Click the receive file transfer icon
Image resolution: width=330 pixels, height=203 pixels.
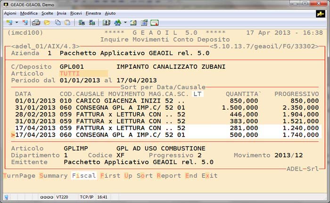pyautogui.click(x=91, y=22)
